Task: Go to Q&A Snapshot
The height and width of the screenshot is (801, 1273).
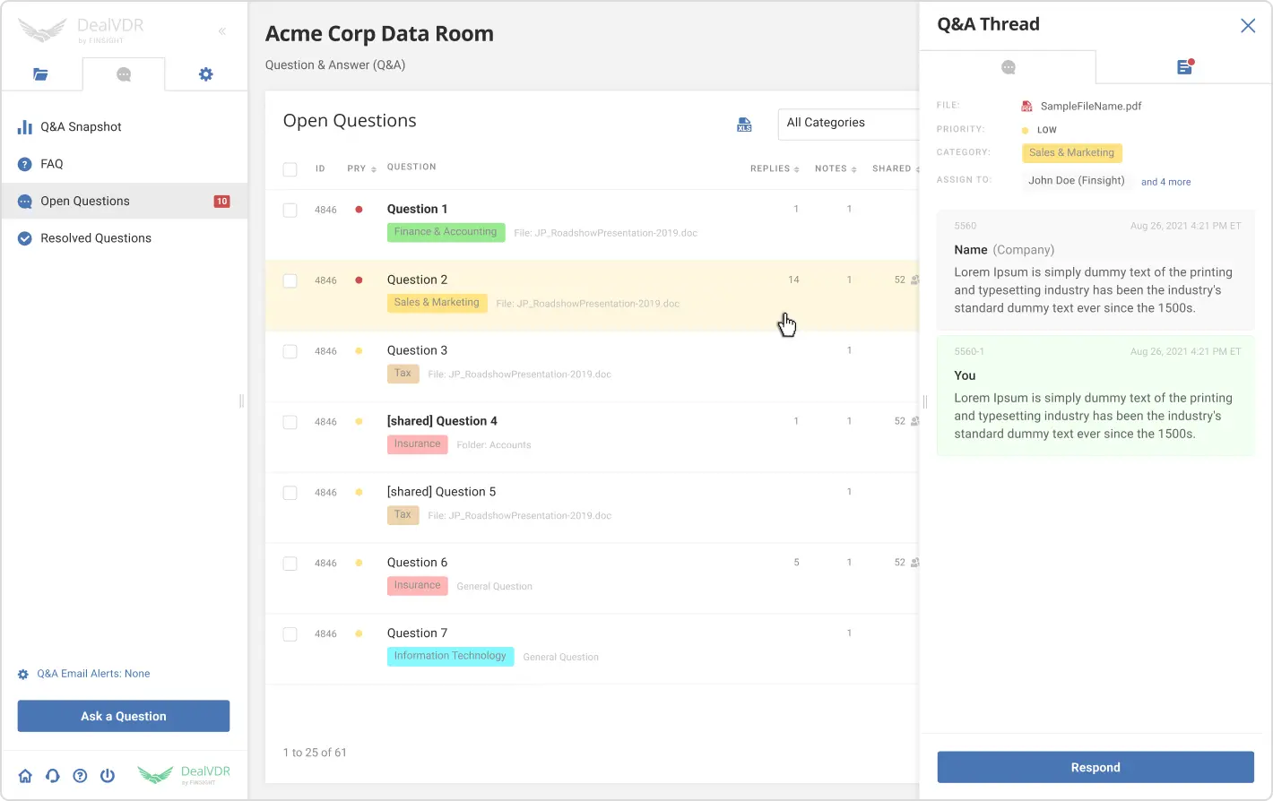Action: click(81, 127)
